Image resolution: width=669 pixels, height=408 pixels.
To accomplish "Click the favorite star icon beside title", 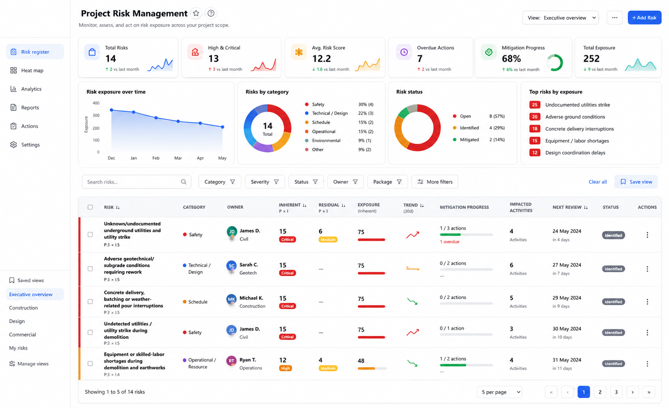I will (x=196, y=13).
